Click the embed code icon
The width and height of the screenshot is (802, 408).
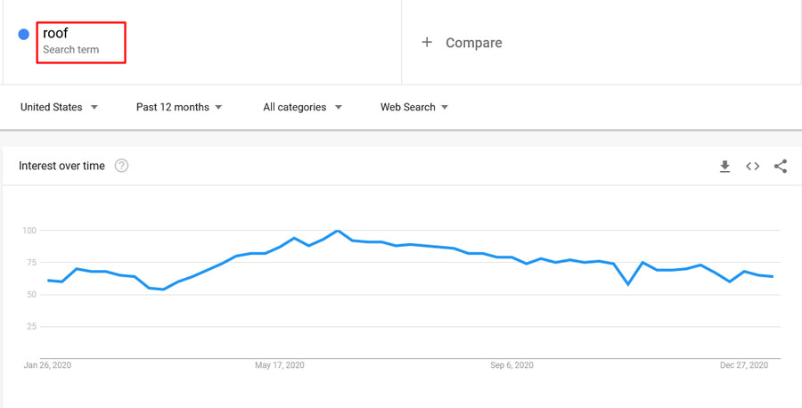click(753, 167)
